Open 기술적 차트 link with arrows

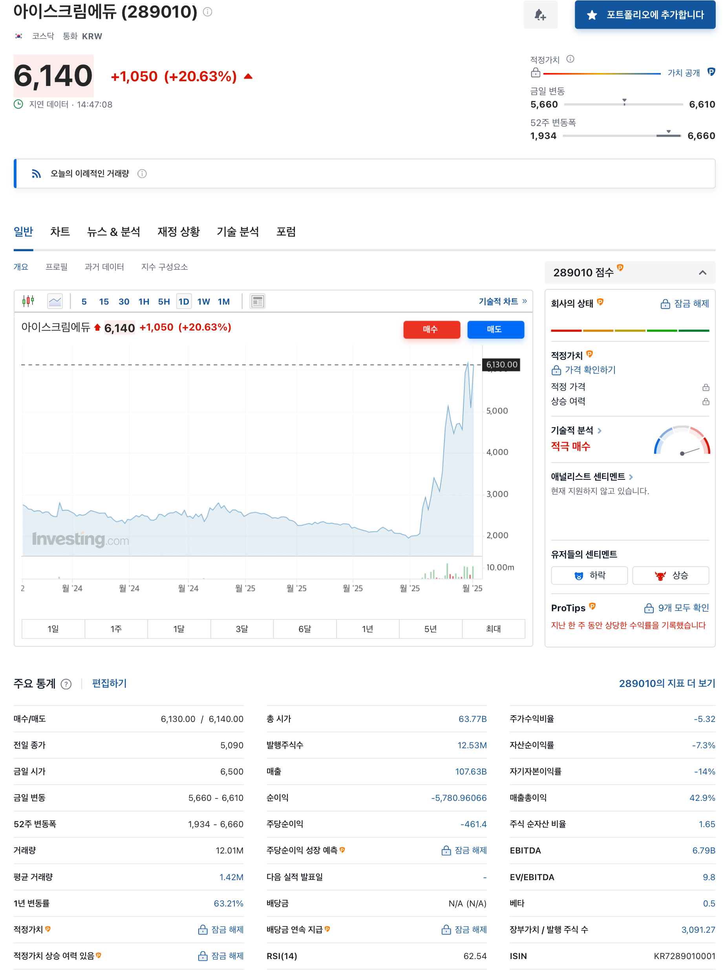(x=503, y=301)
